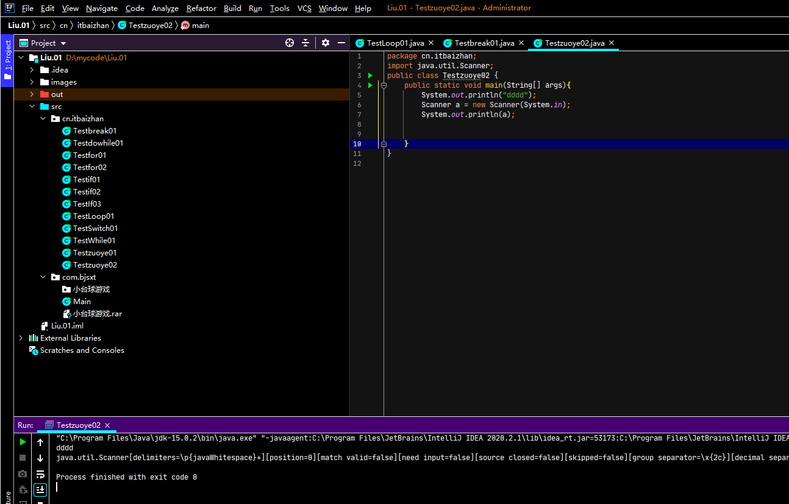Screen dimensions: 789x504
Task: Toggle code fold at main method line
Action: click(x=384, y=85)
